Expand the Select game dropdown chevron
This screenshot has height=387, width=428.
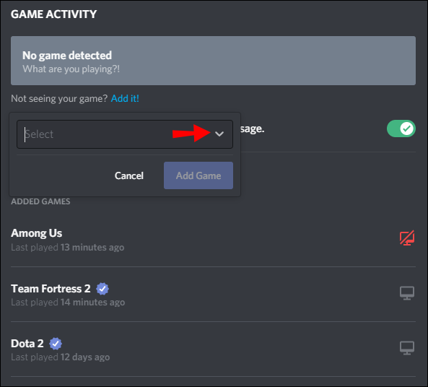pos(219,134)
